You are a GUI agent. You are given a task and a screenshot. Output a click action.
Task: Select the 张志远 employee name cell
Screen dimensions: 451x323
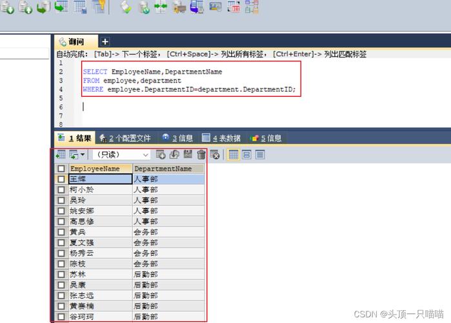click(x=101, y=296)
